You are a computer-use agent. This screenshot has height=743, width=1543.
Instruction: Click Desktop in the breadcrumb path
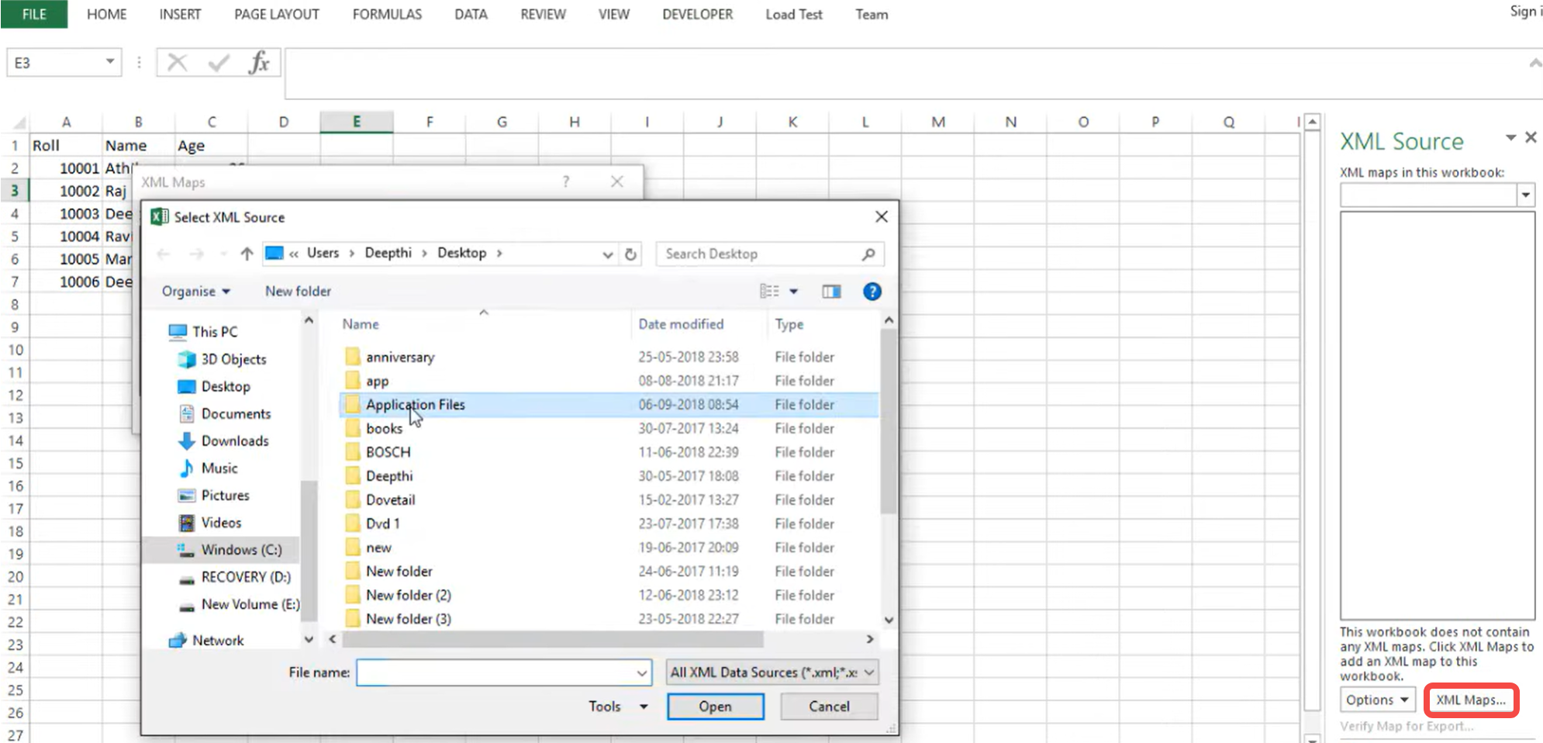tap(461, 253)
